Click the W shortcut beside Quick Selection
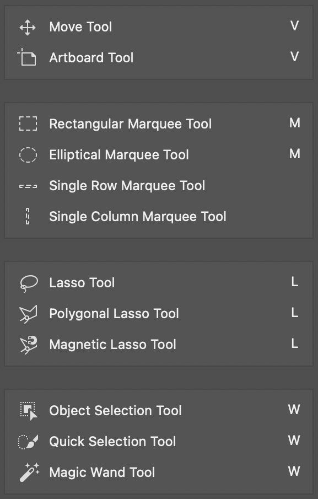The width and height of the screenshot is (318, 499). coord(294,441)
